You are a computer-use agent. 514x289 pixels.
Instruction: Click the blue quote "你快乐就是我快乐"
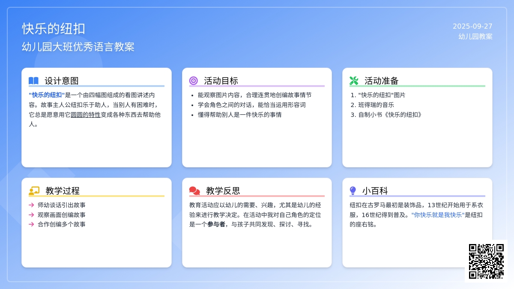point(438,215)
